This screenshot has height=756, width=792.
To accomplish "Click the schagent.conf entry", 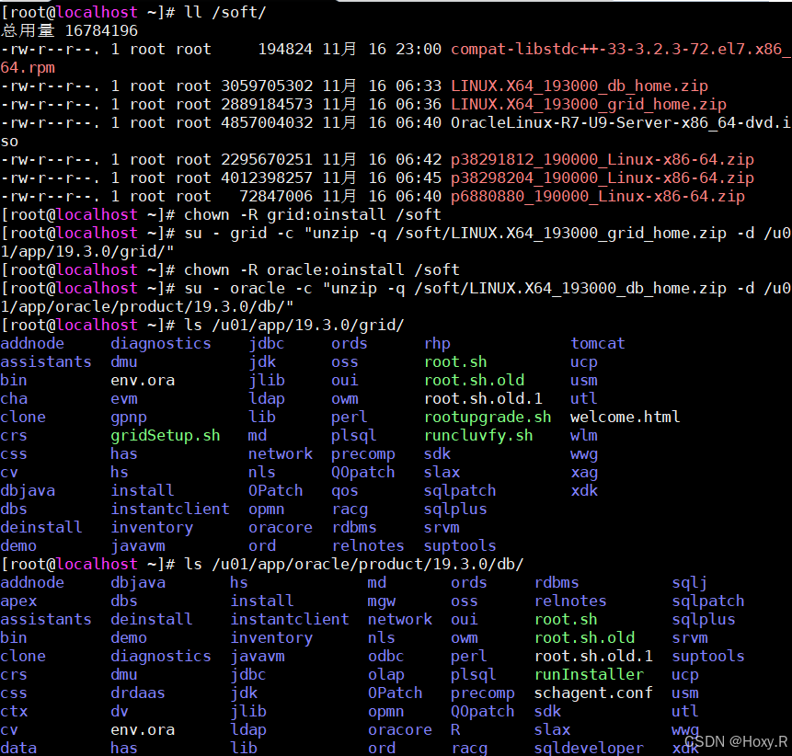I will pyautogui.click(x=593, y=693).
